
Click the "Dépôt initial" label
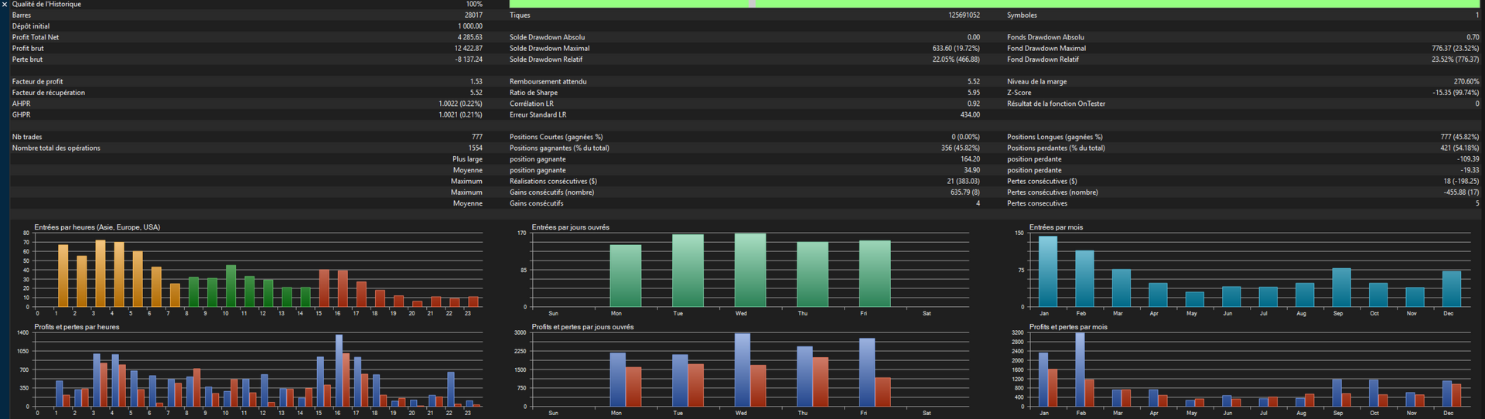tap(31, 26)
